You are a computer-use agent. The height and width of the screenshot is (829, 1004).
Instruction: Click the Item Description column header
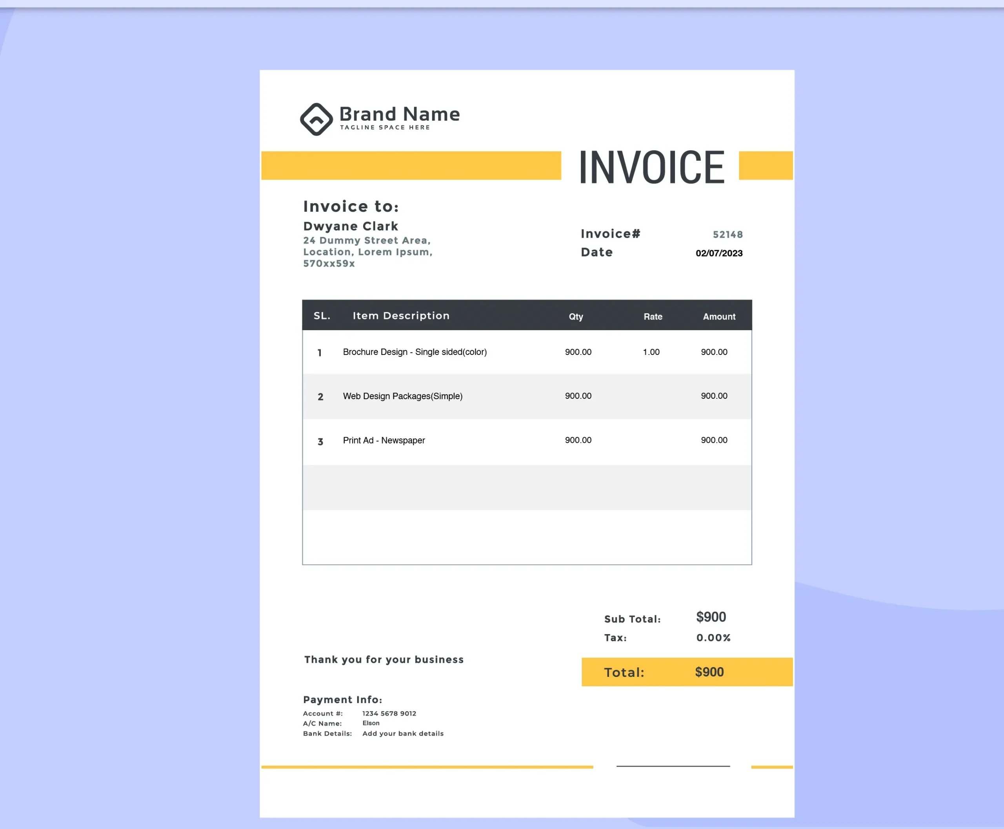point(401,316)
